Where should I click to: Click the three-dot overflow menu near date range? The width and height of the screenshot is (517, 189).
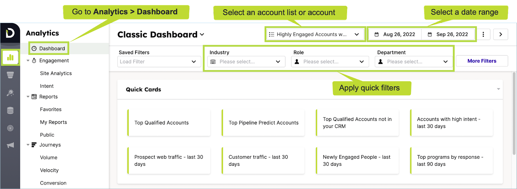click(483, 34)
